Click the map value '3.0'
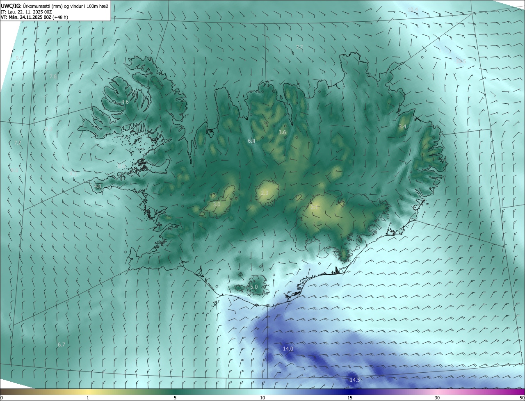 [x=217, y=204]
